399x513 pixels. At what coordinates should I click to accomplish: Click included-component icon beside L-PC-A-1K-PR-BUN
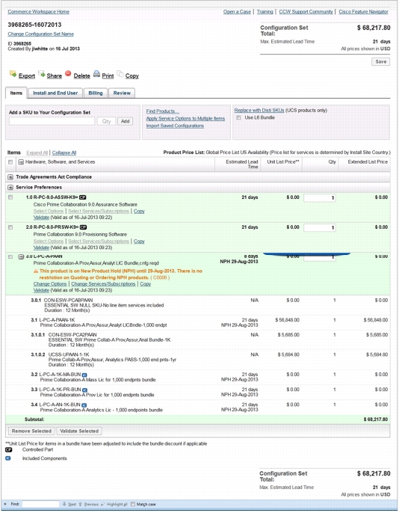pyautogui.click(x=84, y=390)
